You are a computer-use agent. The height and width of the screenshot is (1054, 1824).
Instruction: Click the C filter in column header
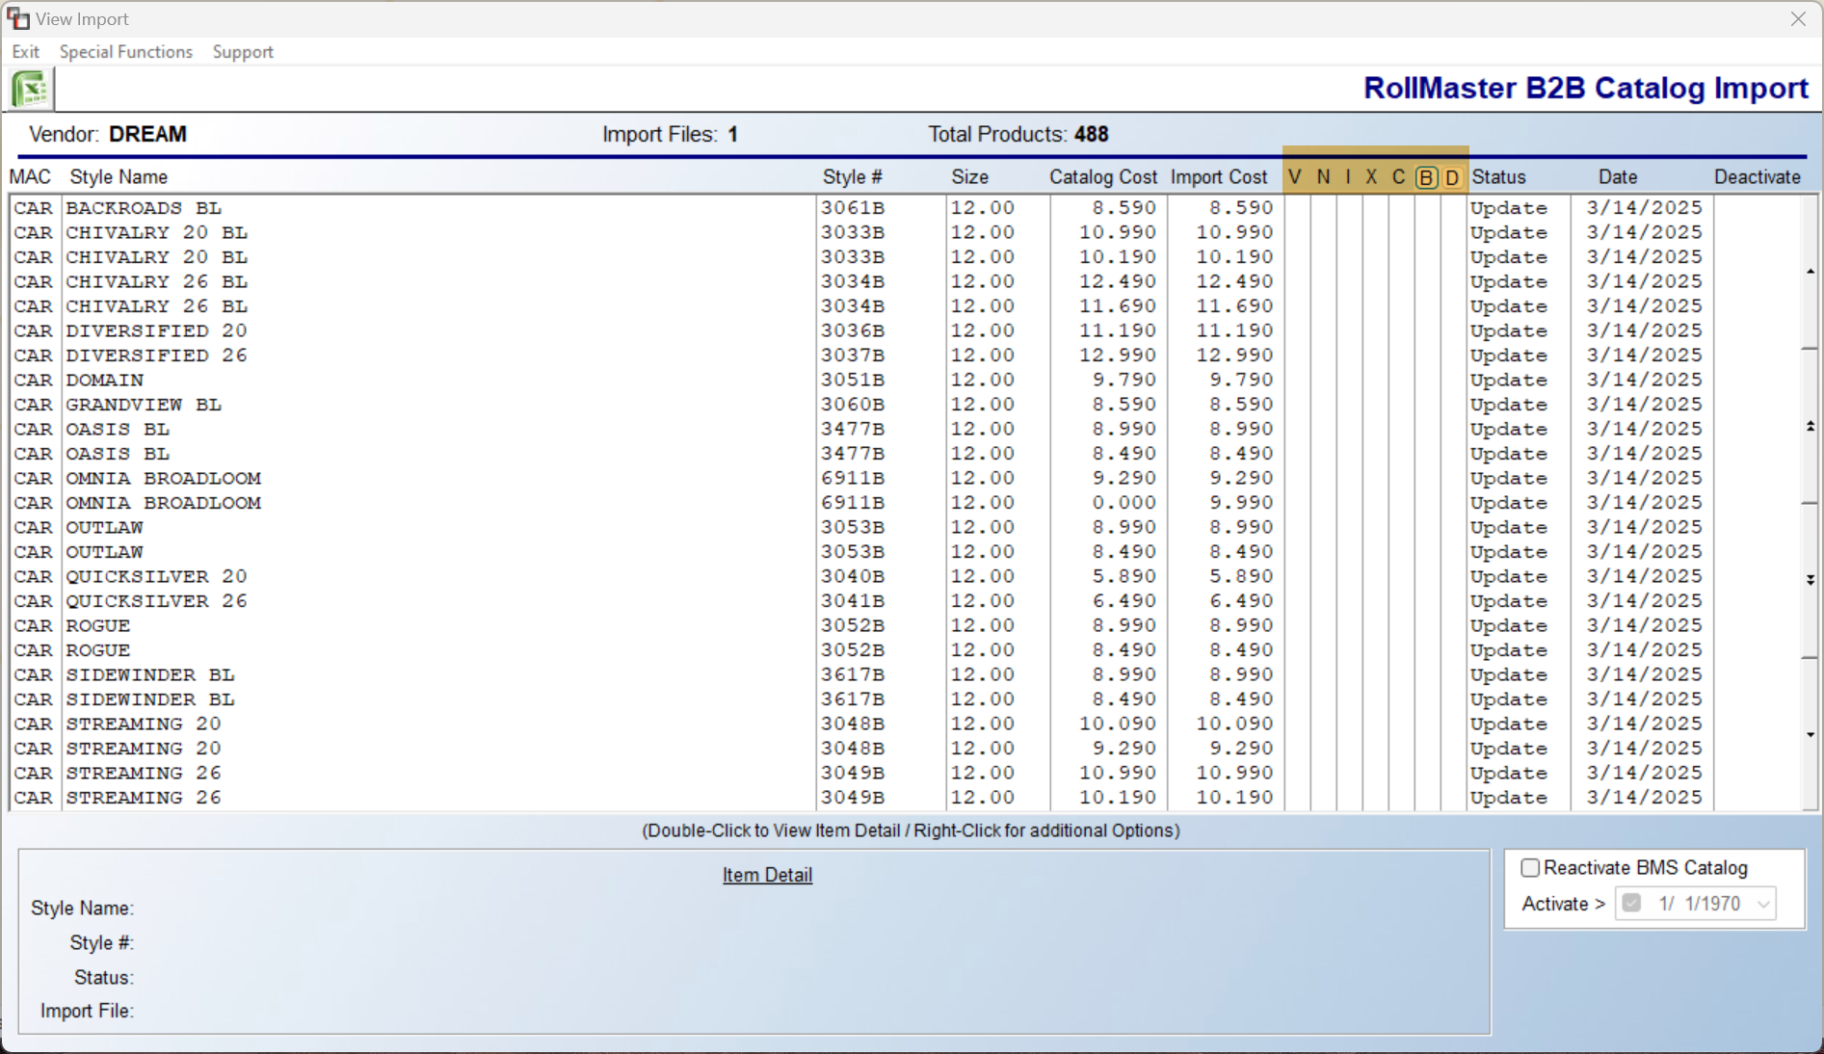point(1398,177)
